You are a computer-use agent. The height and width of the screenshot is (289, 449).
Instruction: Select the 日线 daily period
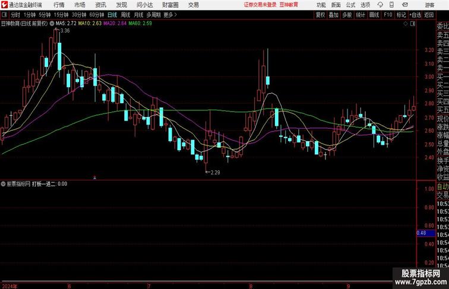pyautogui.click(x=112, y=15)
